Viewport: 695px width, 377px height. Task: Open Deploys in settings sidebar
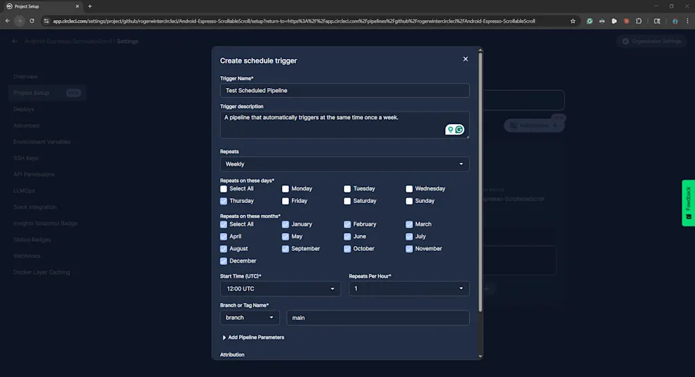coord(24,109)
